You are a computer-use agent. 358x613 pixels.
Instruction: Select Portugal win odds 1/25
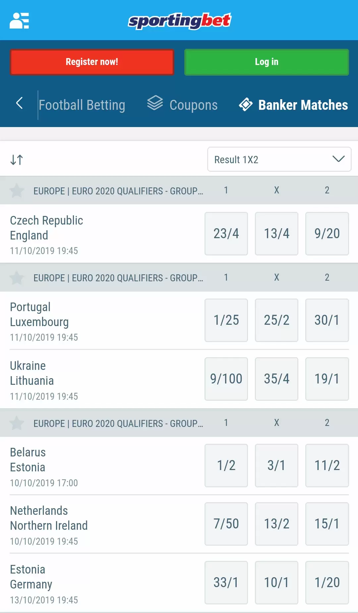click(x=226, y=320)
